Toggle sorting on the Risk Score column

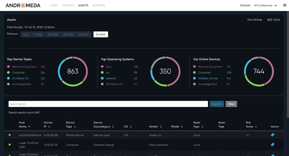pyautogui.click(x=256, y=127)
